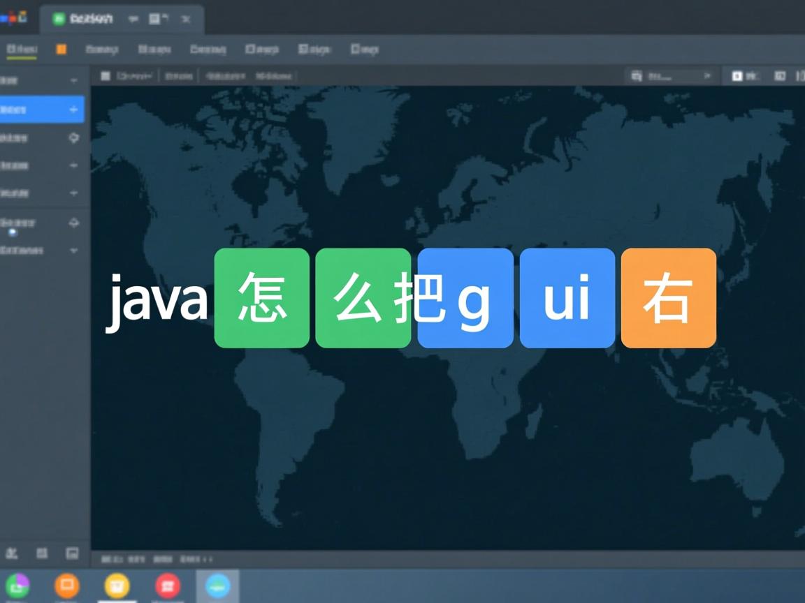This screenshot has height=603, width=805.
Task: Click the plus button on the highlighted blue sidebar item
Action: pyautogui.click(x=74, y=109)
